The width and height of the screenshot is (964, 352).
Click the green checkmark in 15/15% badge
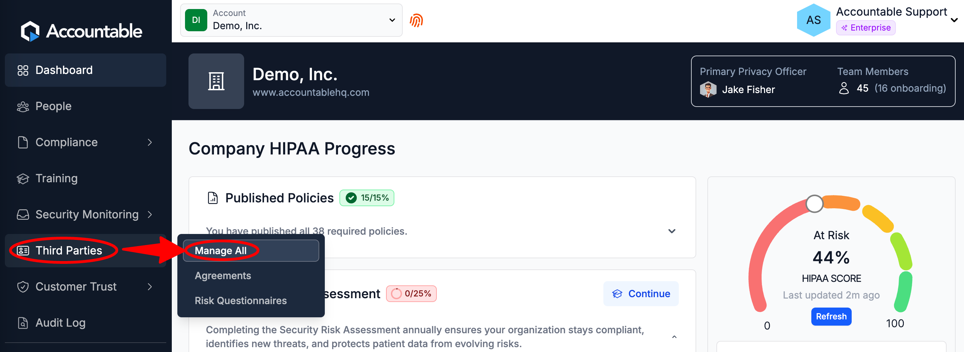351,198
